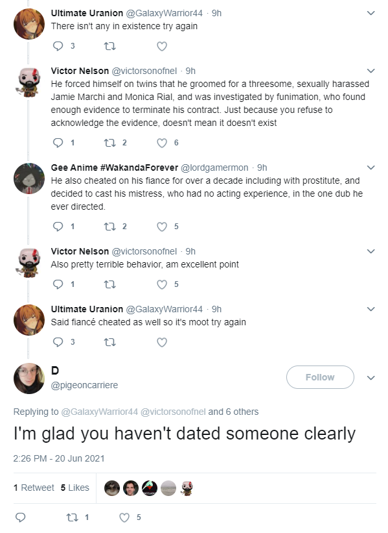Image resolution: width=388 pixels, height=533 pixels.
Task: Open the @GalaxyWarrior44 link in Replying to
Action: [x=99, y=412]
